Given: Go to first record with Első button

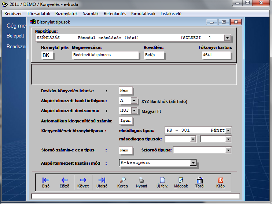Looking at the screenshot, I should click(x=46, y=182).
